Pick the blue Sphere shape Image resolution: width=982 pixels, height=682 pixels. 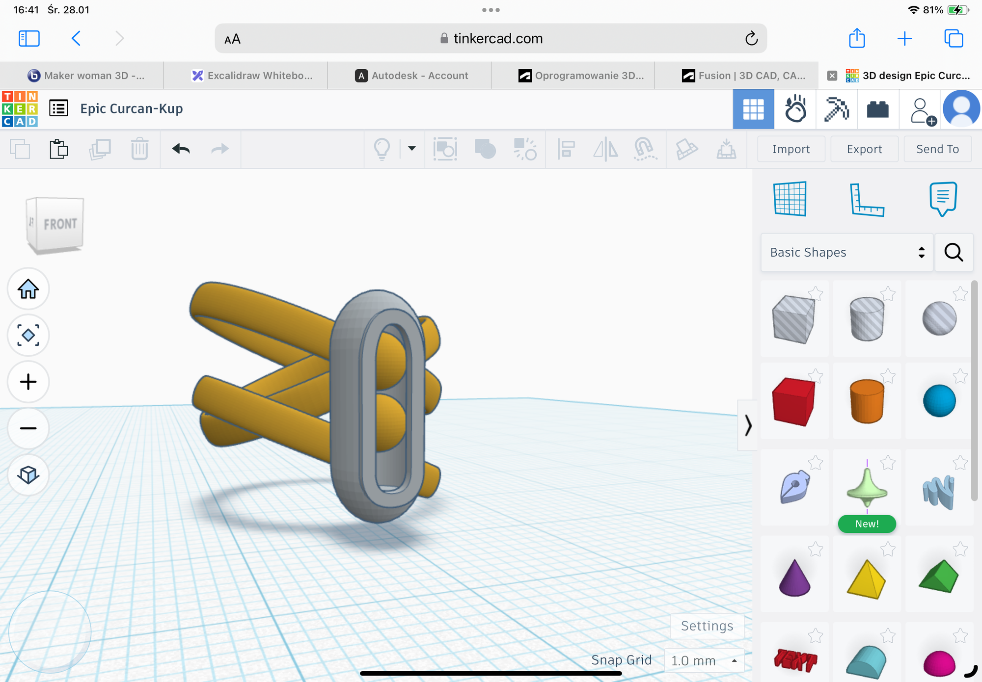click(x=939, y=401)
